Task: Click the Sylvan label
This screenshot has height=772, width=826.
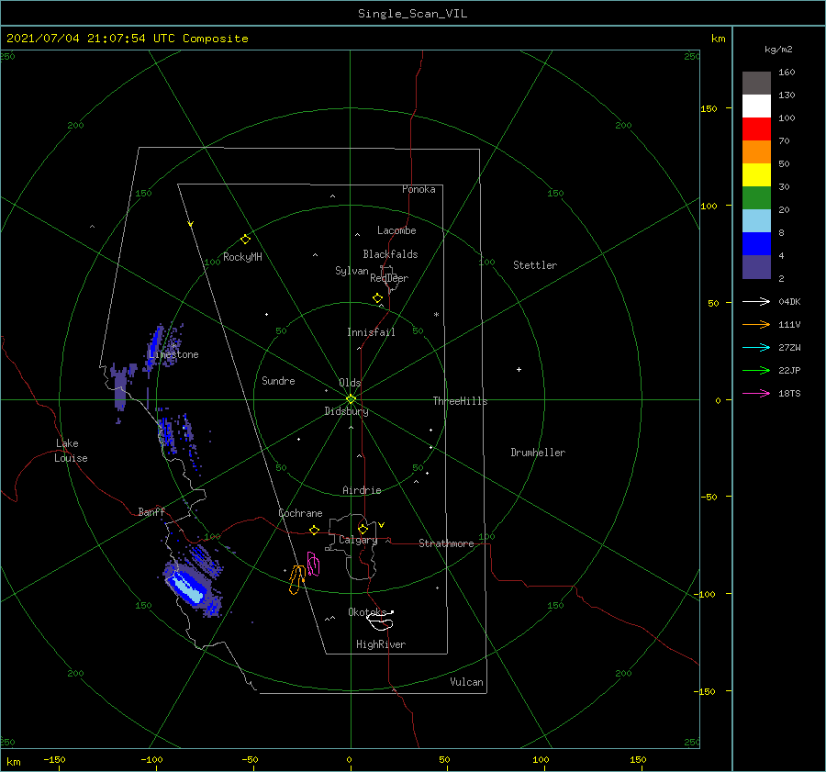Action: pyautogui.click(x=352, y=271)
